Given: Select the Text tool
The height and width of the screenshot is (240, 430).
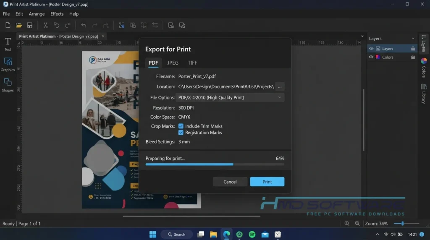Looking at the screenshot, I should coord(8,44).
